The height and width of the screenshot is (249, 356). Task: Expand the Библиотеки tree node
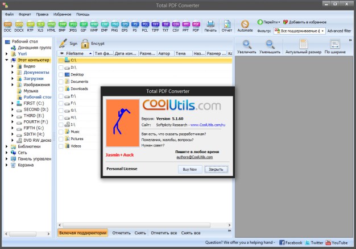coord(7,146)
